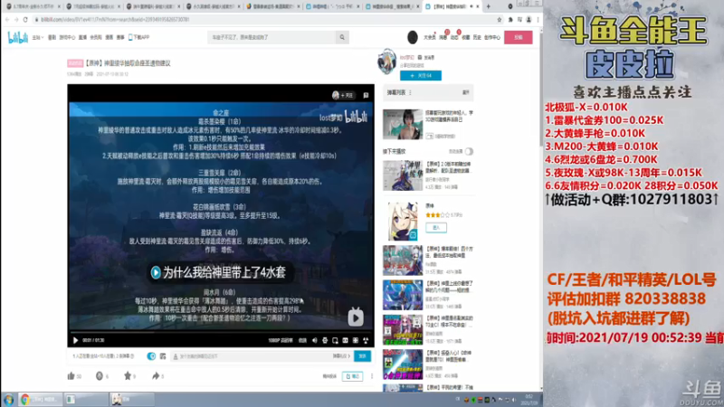Viewport: 724px width, 407px height.
Task: Go back with the browser back arrow
Action: (7, 19)
